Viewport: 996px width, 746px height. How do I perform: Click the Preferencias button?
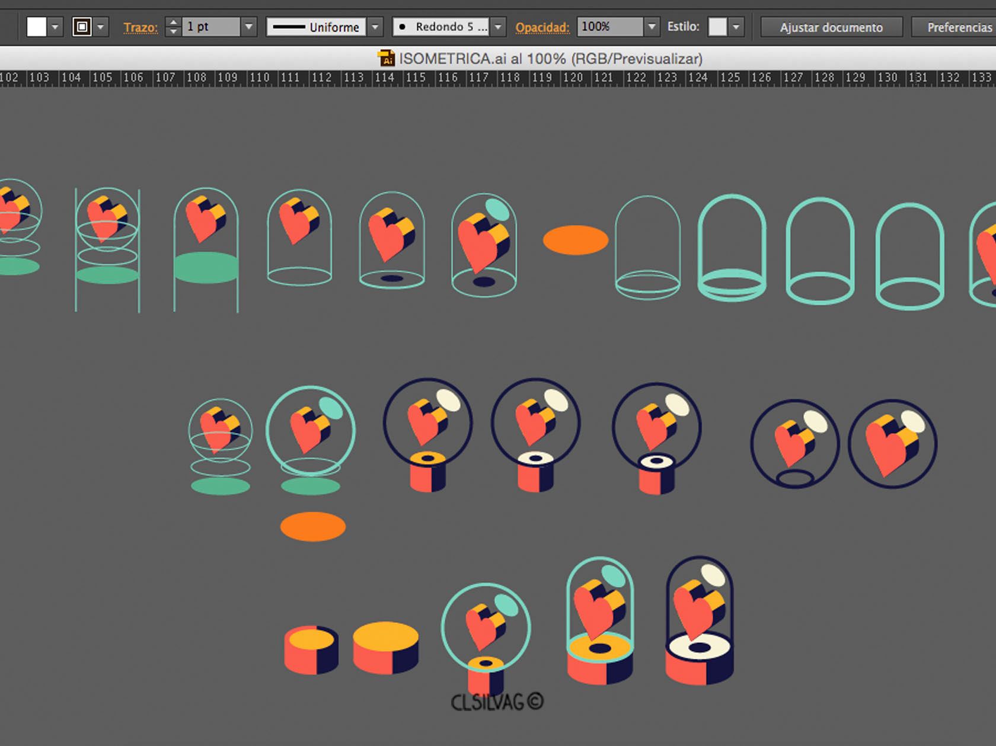point(954,27)
